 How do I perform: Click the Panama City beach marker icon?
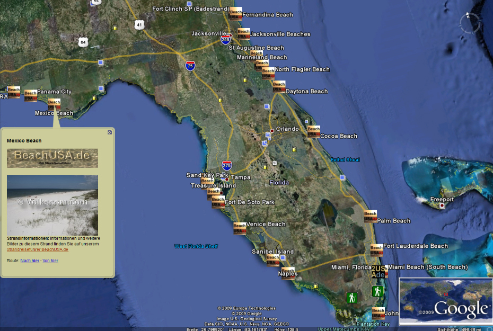tap(31, 96)
